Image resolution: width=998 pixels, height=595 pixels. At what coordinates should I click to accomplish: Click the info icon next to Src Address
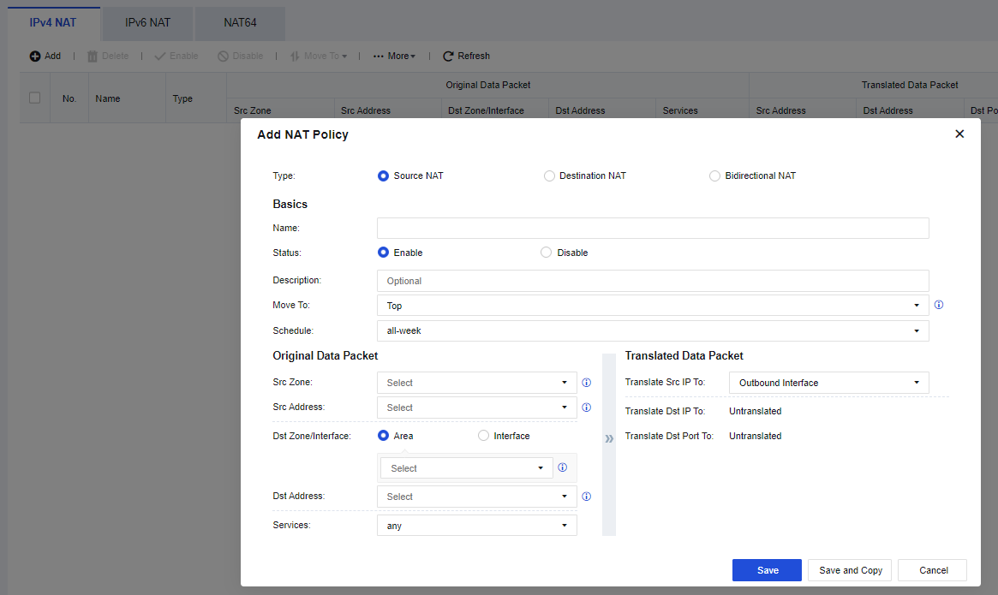click(587, 408)
